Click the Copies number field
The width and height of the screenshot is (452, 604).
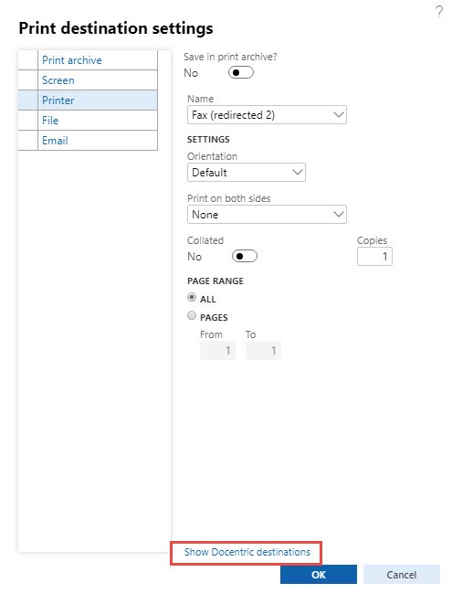[374, 257]
